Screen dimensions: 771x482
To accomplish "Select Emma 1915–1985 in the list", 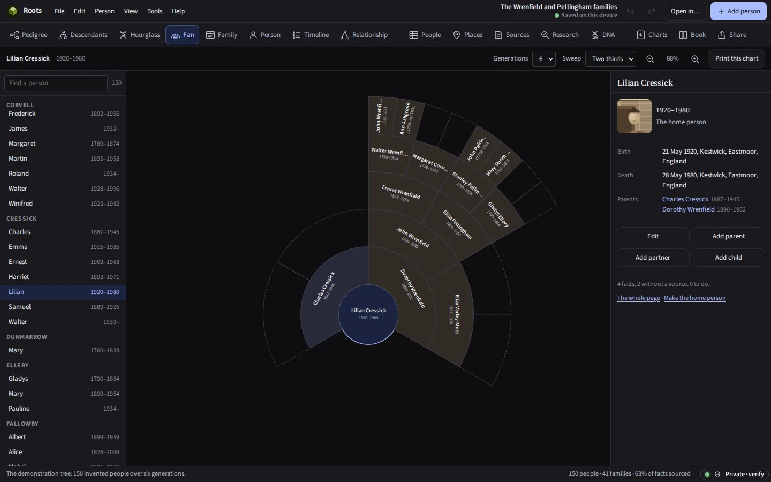I will click(x=63, y=247).
